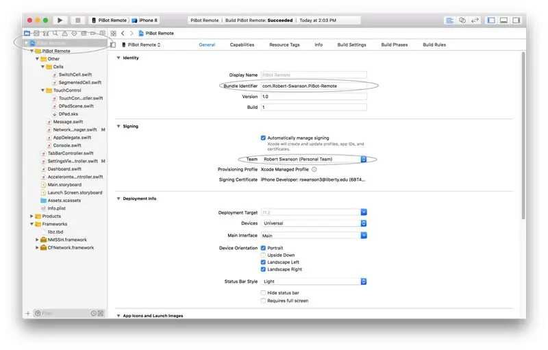Go back in editor history

click(123, 33)
